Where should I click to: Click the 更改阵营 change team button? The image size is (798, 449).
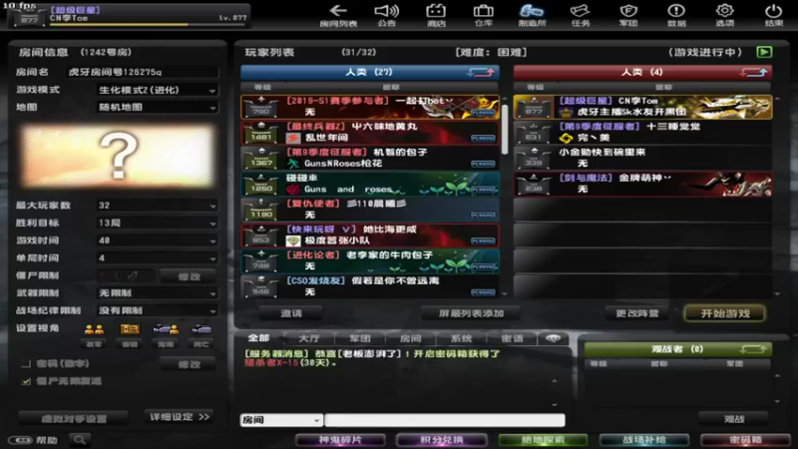[x=637, y=313]
